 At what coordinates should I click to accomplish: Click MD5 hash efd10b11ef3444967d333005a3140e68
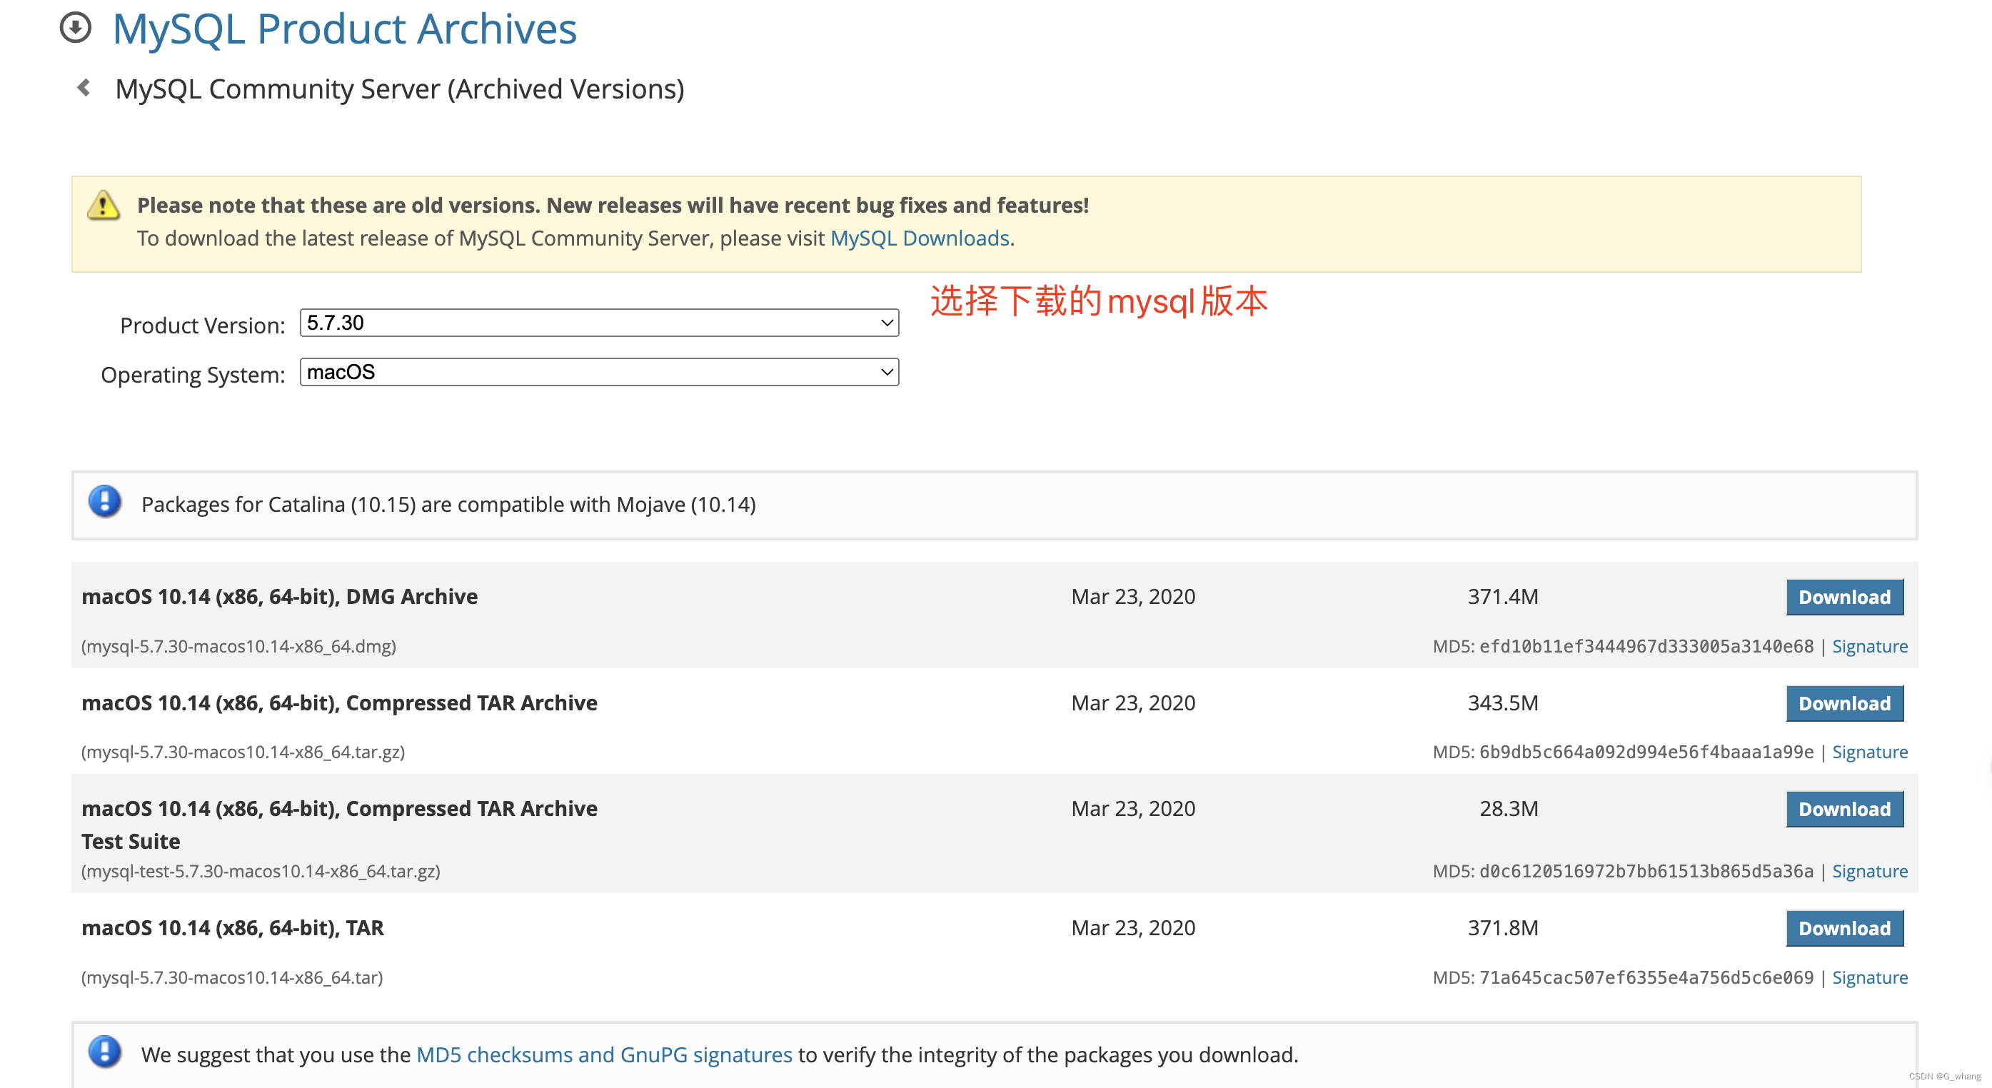click(1646, 647)
